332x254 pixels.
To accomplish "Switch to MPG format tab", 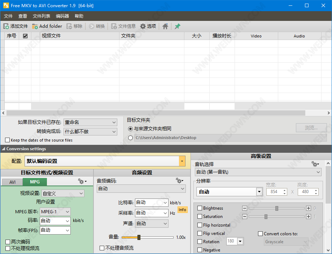I will pyautogui.click(x=35, y=182).
